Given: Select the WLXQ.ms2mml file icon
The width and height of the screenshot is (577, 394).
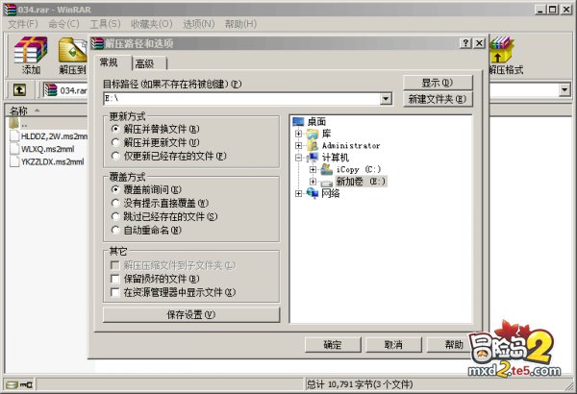Looking at the screenshot, I should click(x=14, y=149).
